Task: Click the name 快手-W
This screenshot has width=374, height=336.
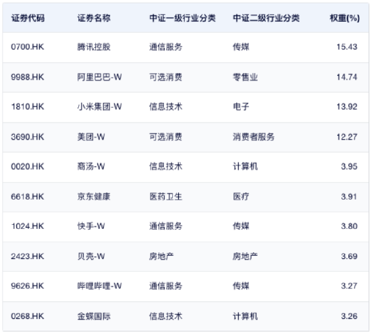Action: click(91, 226)
